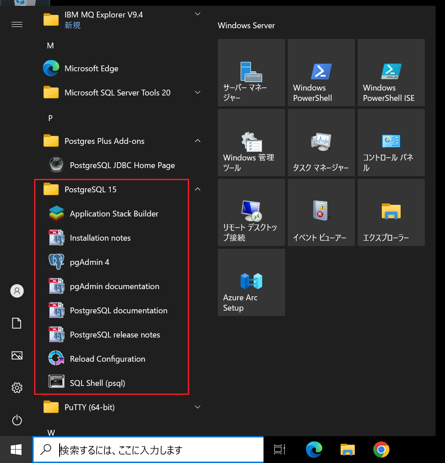Run Reload Configuration
Image resolution: width=445 pixels, height=463 pixels.
[118, 359]
